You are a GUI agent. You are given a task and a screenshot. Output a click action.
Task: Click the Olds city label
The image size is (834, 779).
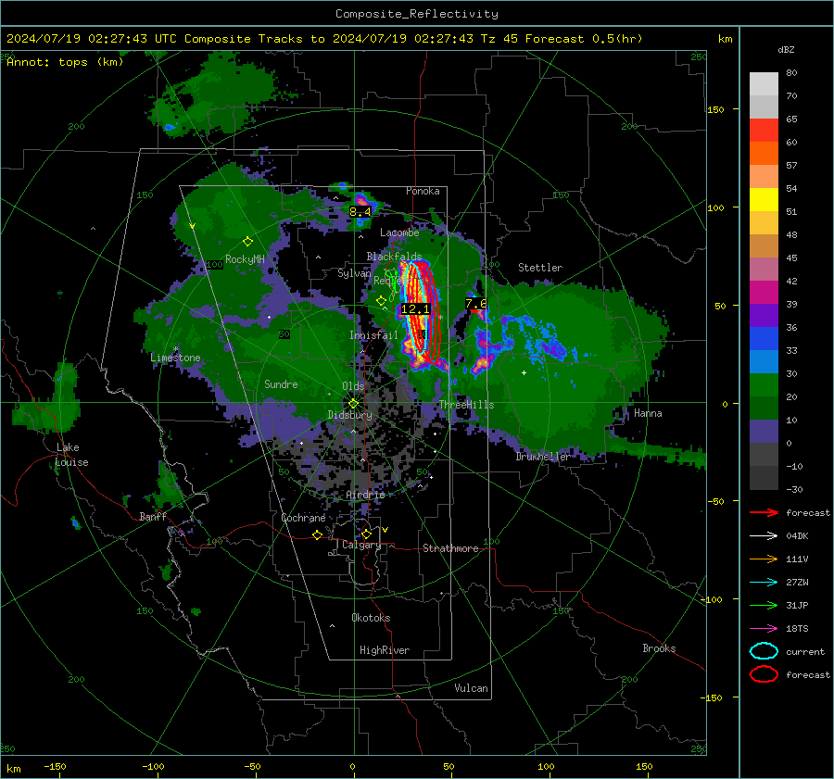coord(353,386)
